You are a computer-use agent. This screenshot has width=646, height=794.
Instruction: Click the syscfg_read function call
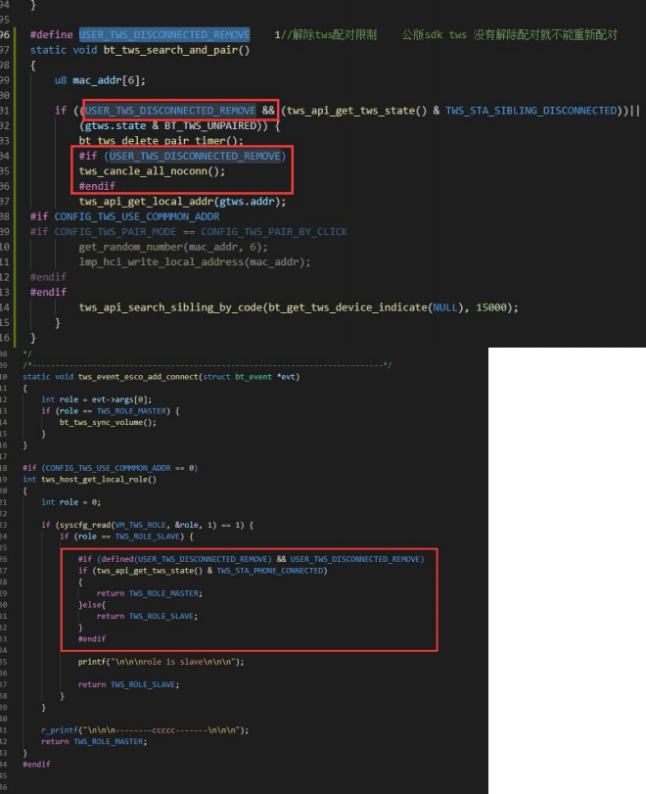(85, 525)
